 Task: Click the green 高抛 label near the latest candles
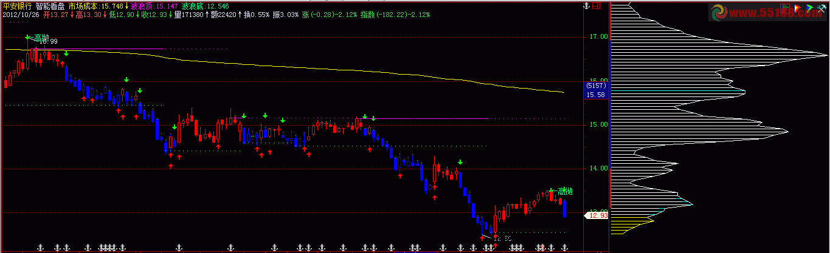pyautogui.click(x=565, y=191)
